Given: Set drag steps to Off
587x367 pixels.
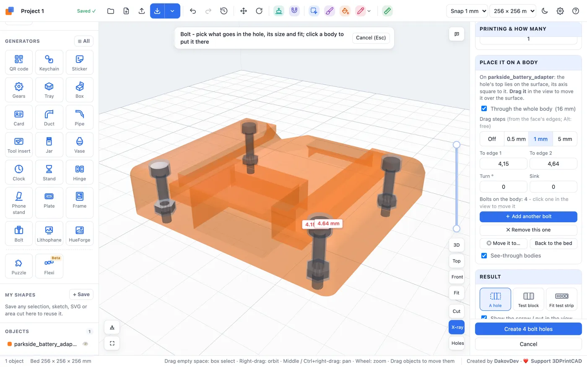Looking at the screenshot, I should click(x=492, y=139).
